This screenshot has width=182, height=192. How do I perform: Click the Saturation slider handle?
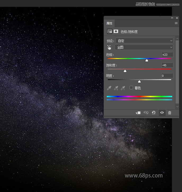[125, 71]
